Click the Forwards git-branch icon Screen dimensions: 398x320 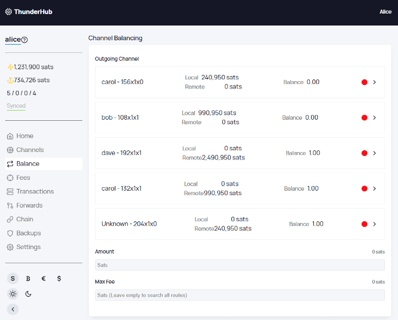[10, 205]
